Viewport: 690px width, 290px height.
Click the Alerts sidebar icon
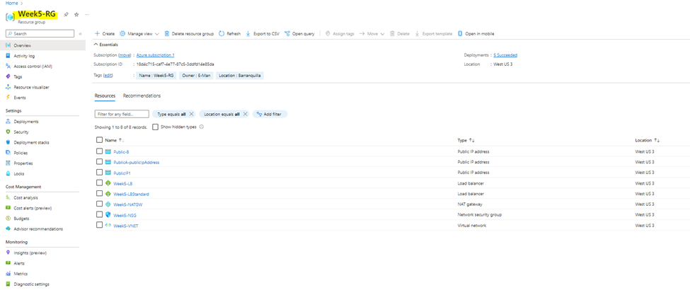point(8,263)
